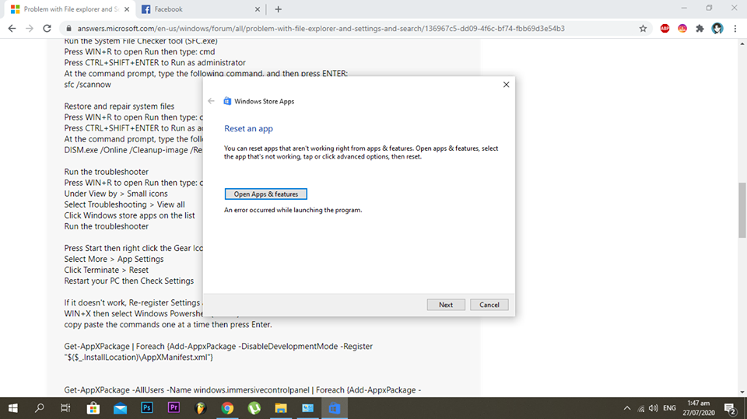Click the scrollbar down arrow in Chrome

[x=742, y=393]
